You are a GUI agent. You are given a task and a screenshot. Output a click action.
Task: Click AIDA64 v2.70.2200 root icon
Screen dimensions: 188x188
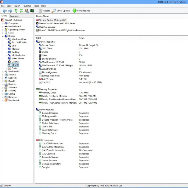(3, 20)
